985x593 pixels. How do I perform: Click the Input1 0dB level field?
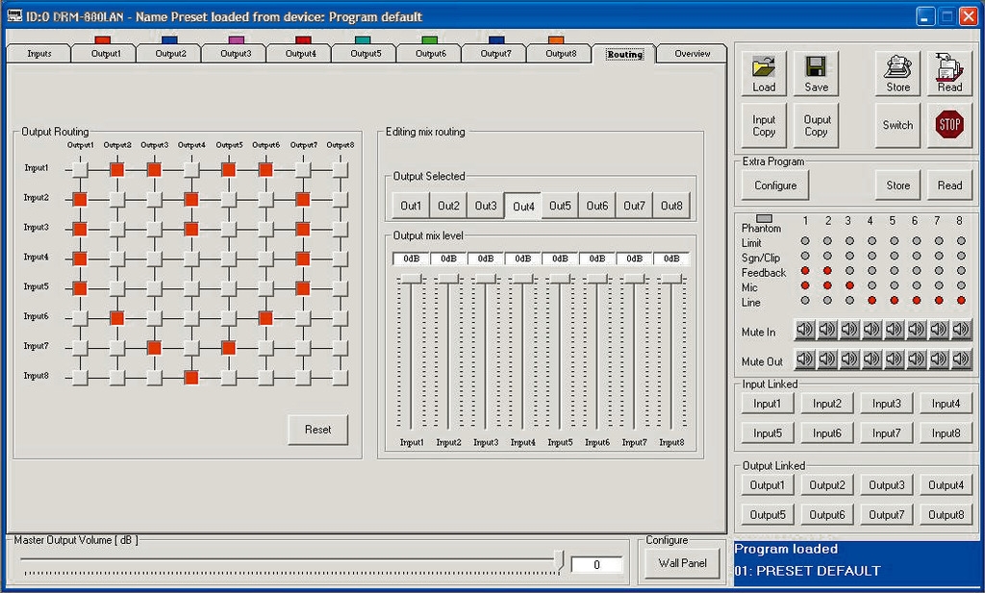click(411, 259)
